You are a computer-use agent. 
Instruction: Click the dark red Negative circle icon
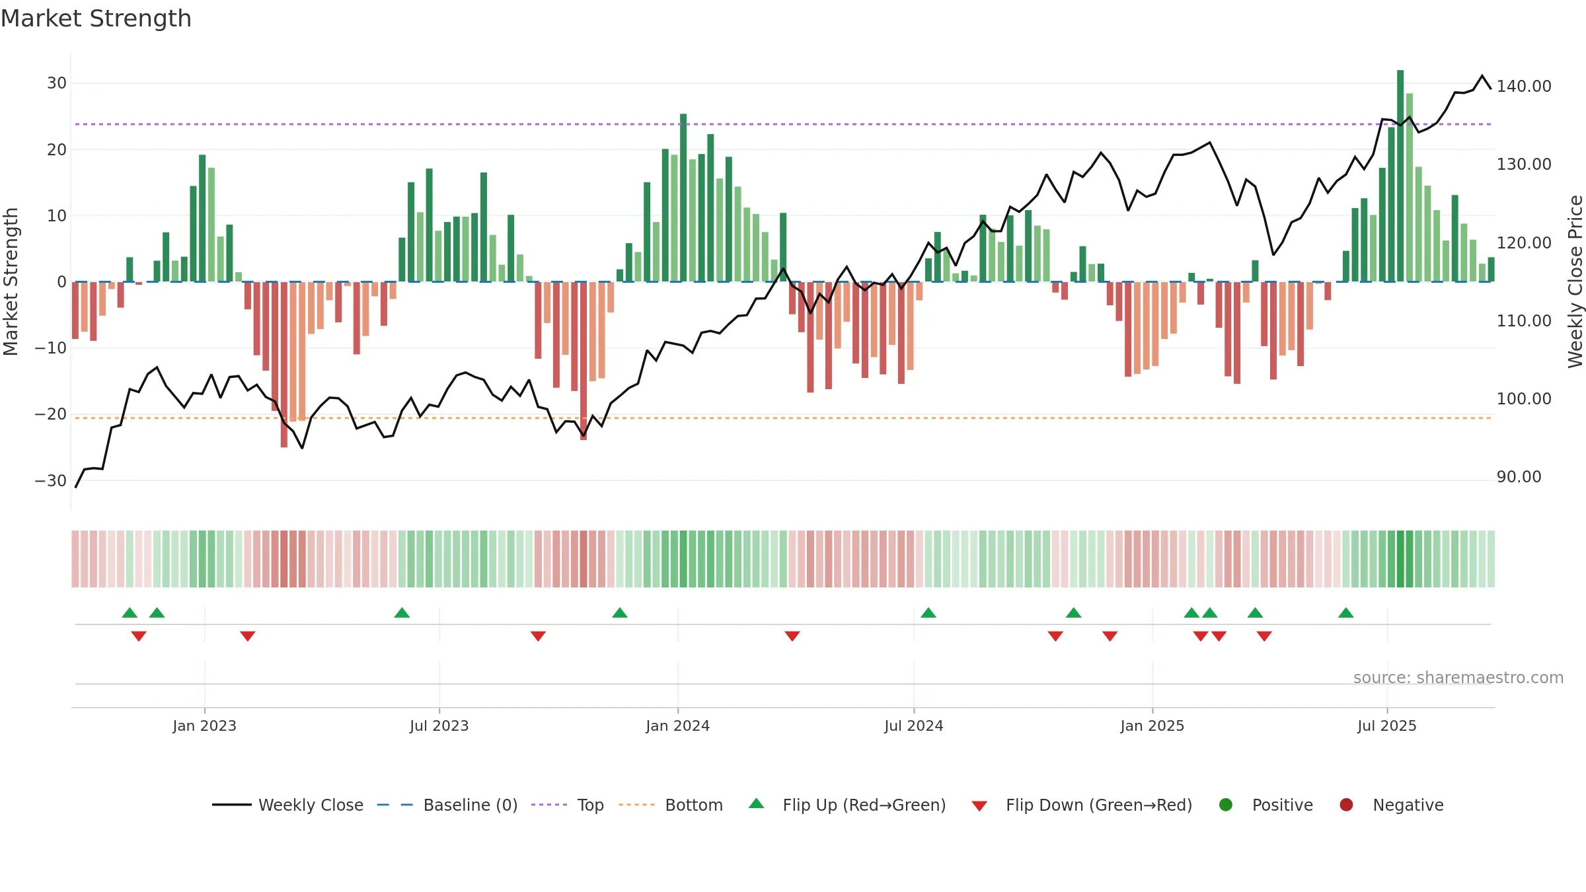(x=1346, y=805)
